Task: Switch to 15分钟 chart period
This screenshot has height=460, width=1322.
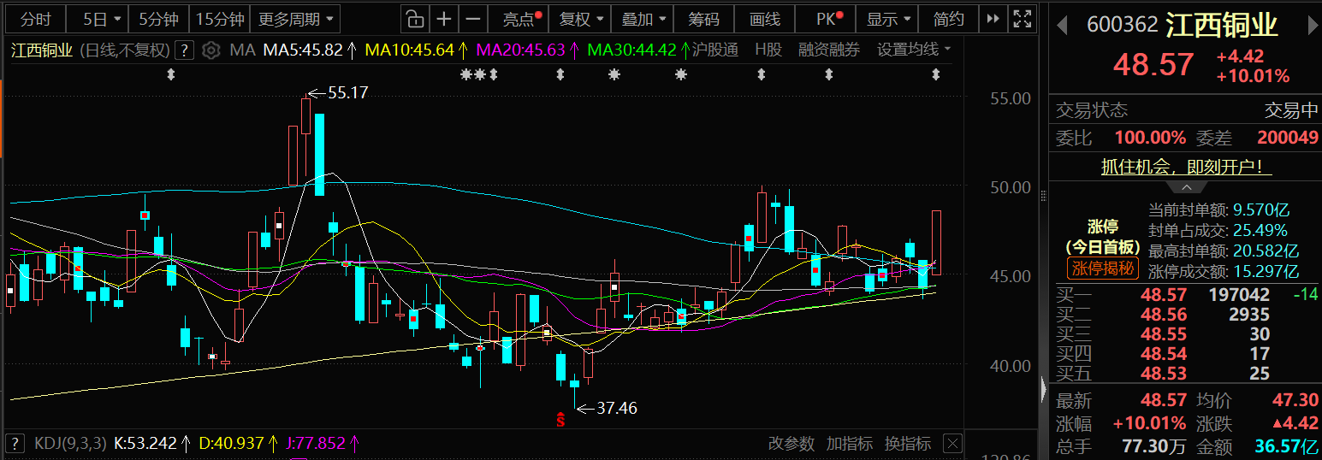Action: 219,19
